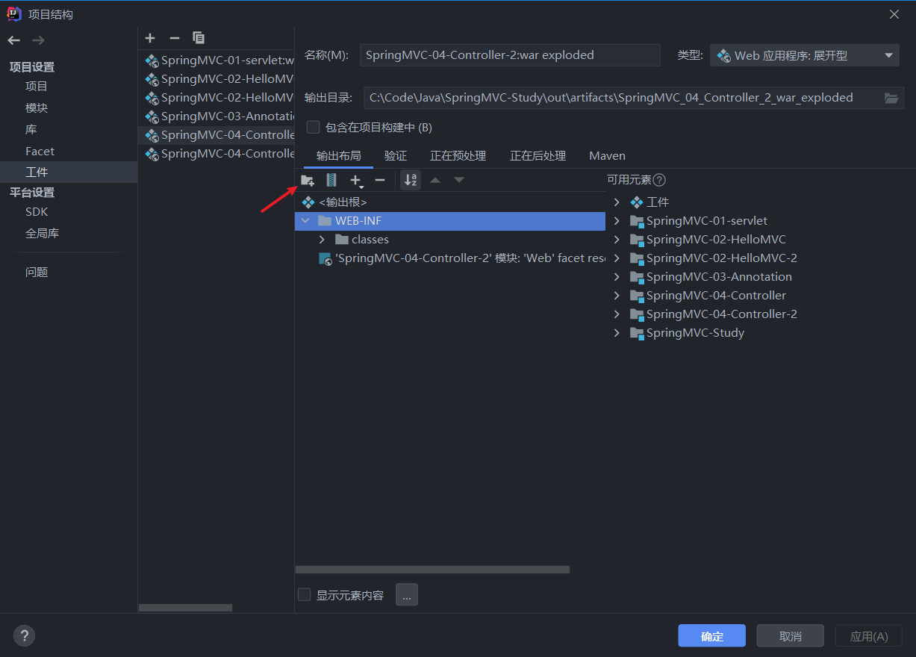Click the artifact icon of SpringMVC-01-servlet in list
Screen dimensions: 916x657
152,60
